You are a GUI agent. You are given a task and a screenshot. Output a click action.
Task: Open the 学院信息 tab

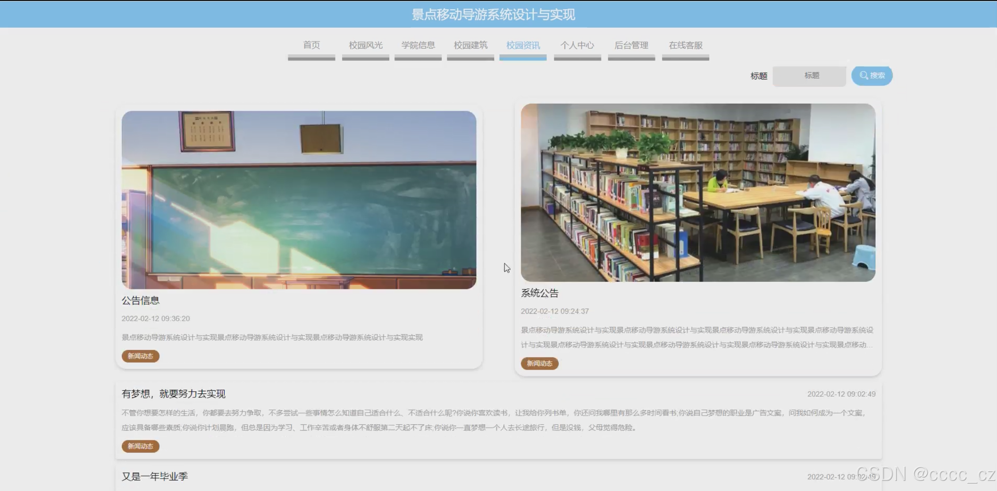click(x=418, y=45)
